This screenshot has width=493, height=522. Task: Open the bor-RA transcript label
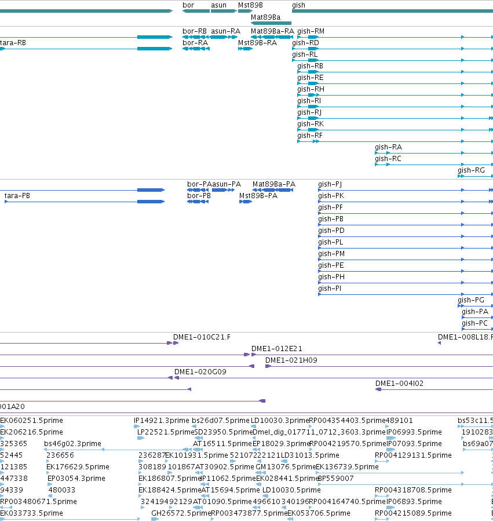(x=195, y=43)
